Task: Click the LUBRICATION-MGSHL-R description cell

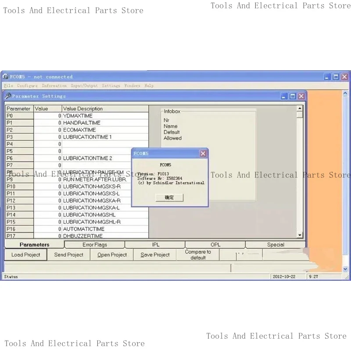Action: coord(105,222)
